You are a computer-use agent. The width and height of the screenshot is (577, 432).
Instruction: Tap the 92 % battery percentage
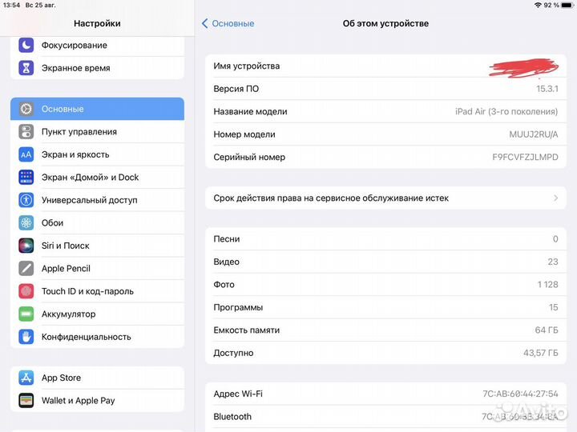(551, 5)
